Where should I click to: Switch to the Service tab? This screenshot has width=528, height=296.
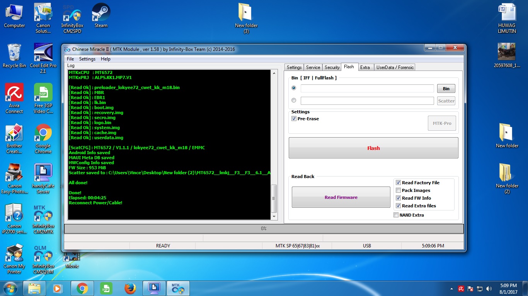313,67
